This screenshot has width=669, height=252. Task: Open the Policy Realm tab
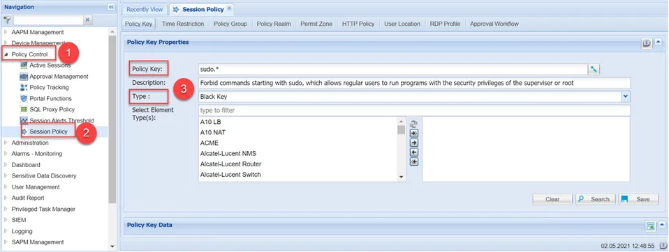274,24
